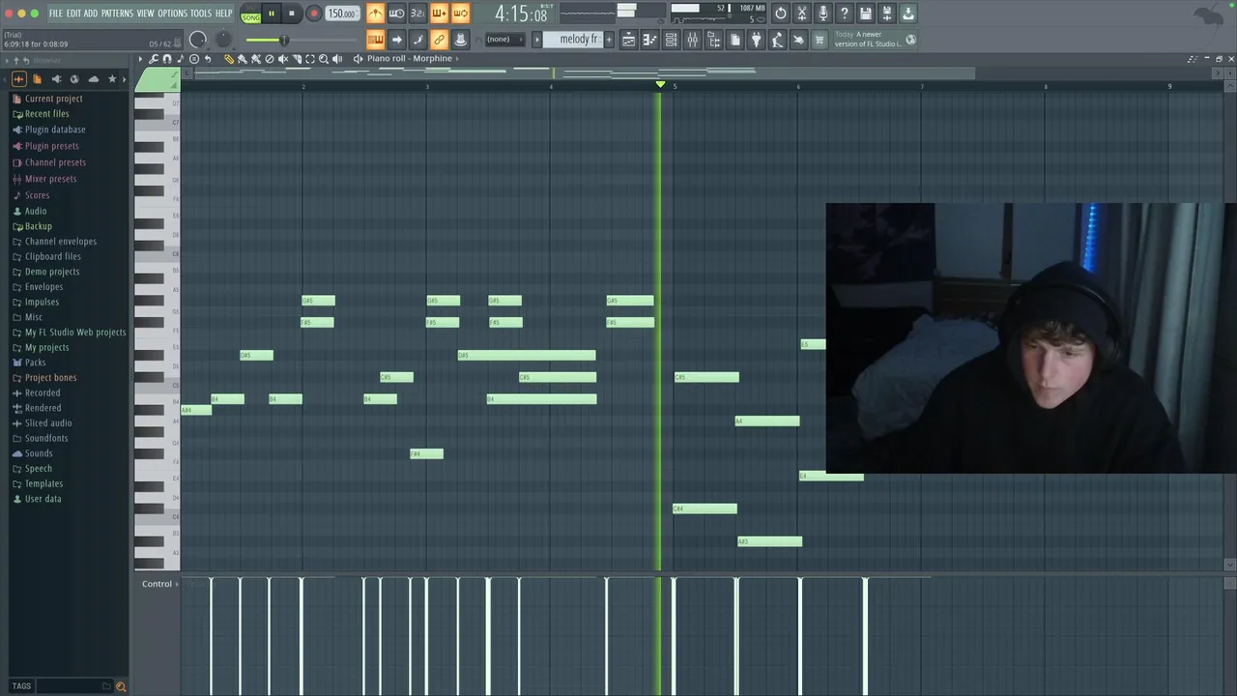Viewport: 1237px width, 696px height.
Task: Toggle PAT/SONG mode switch
Action: pyautogui.click(x=250, y=14)
